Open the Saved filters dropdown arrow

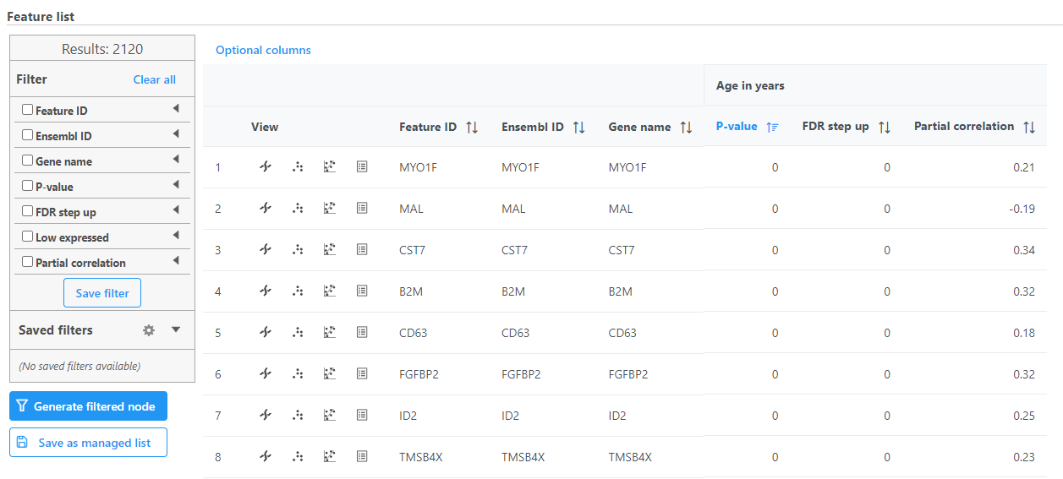176,330
